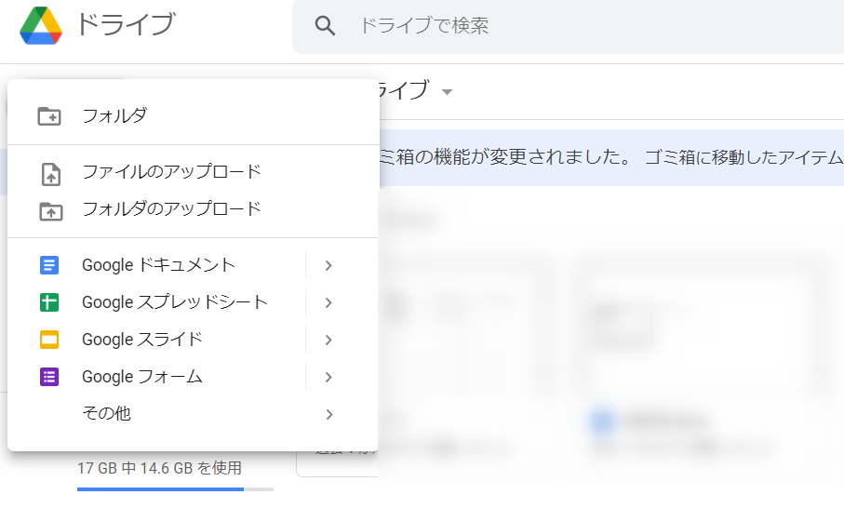The height and width of the screenshot is (508, 844).
Task: Click the Google Drive logo icon
Action: (x=41, y=26)
